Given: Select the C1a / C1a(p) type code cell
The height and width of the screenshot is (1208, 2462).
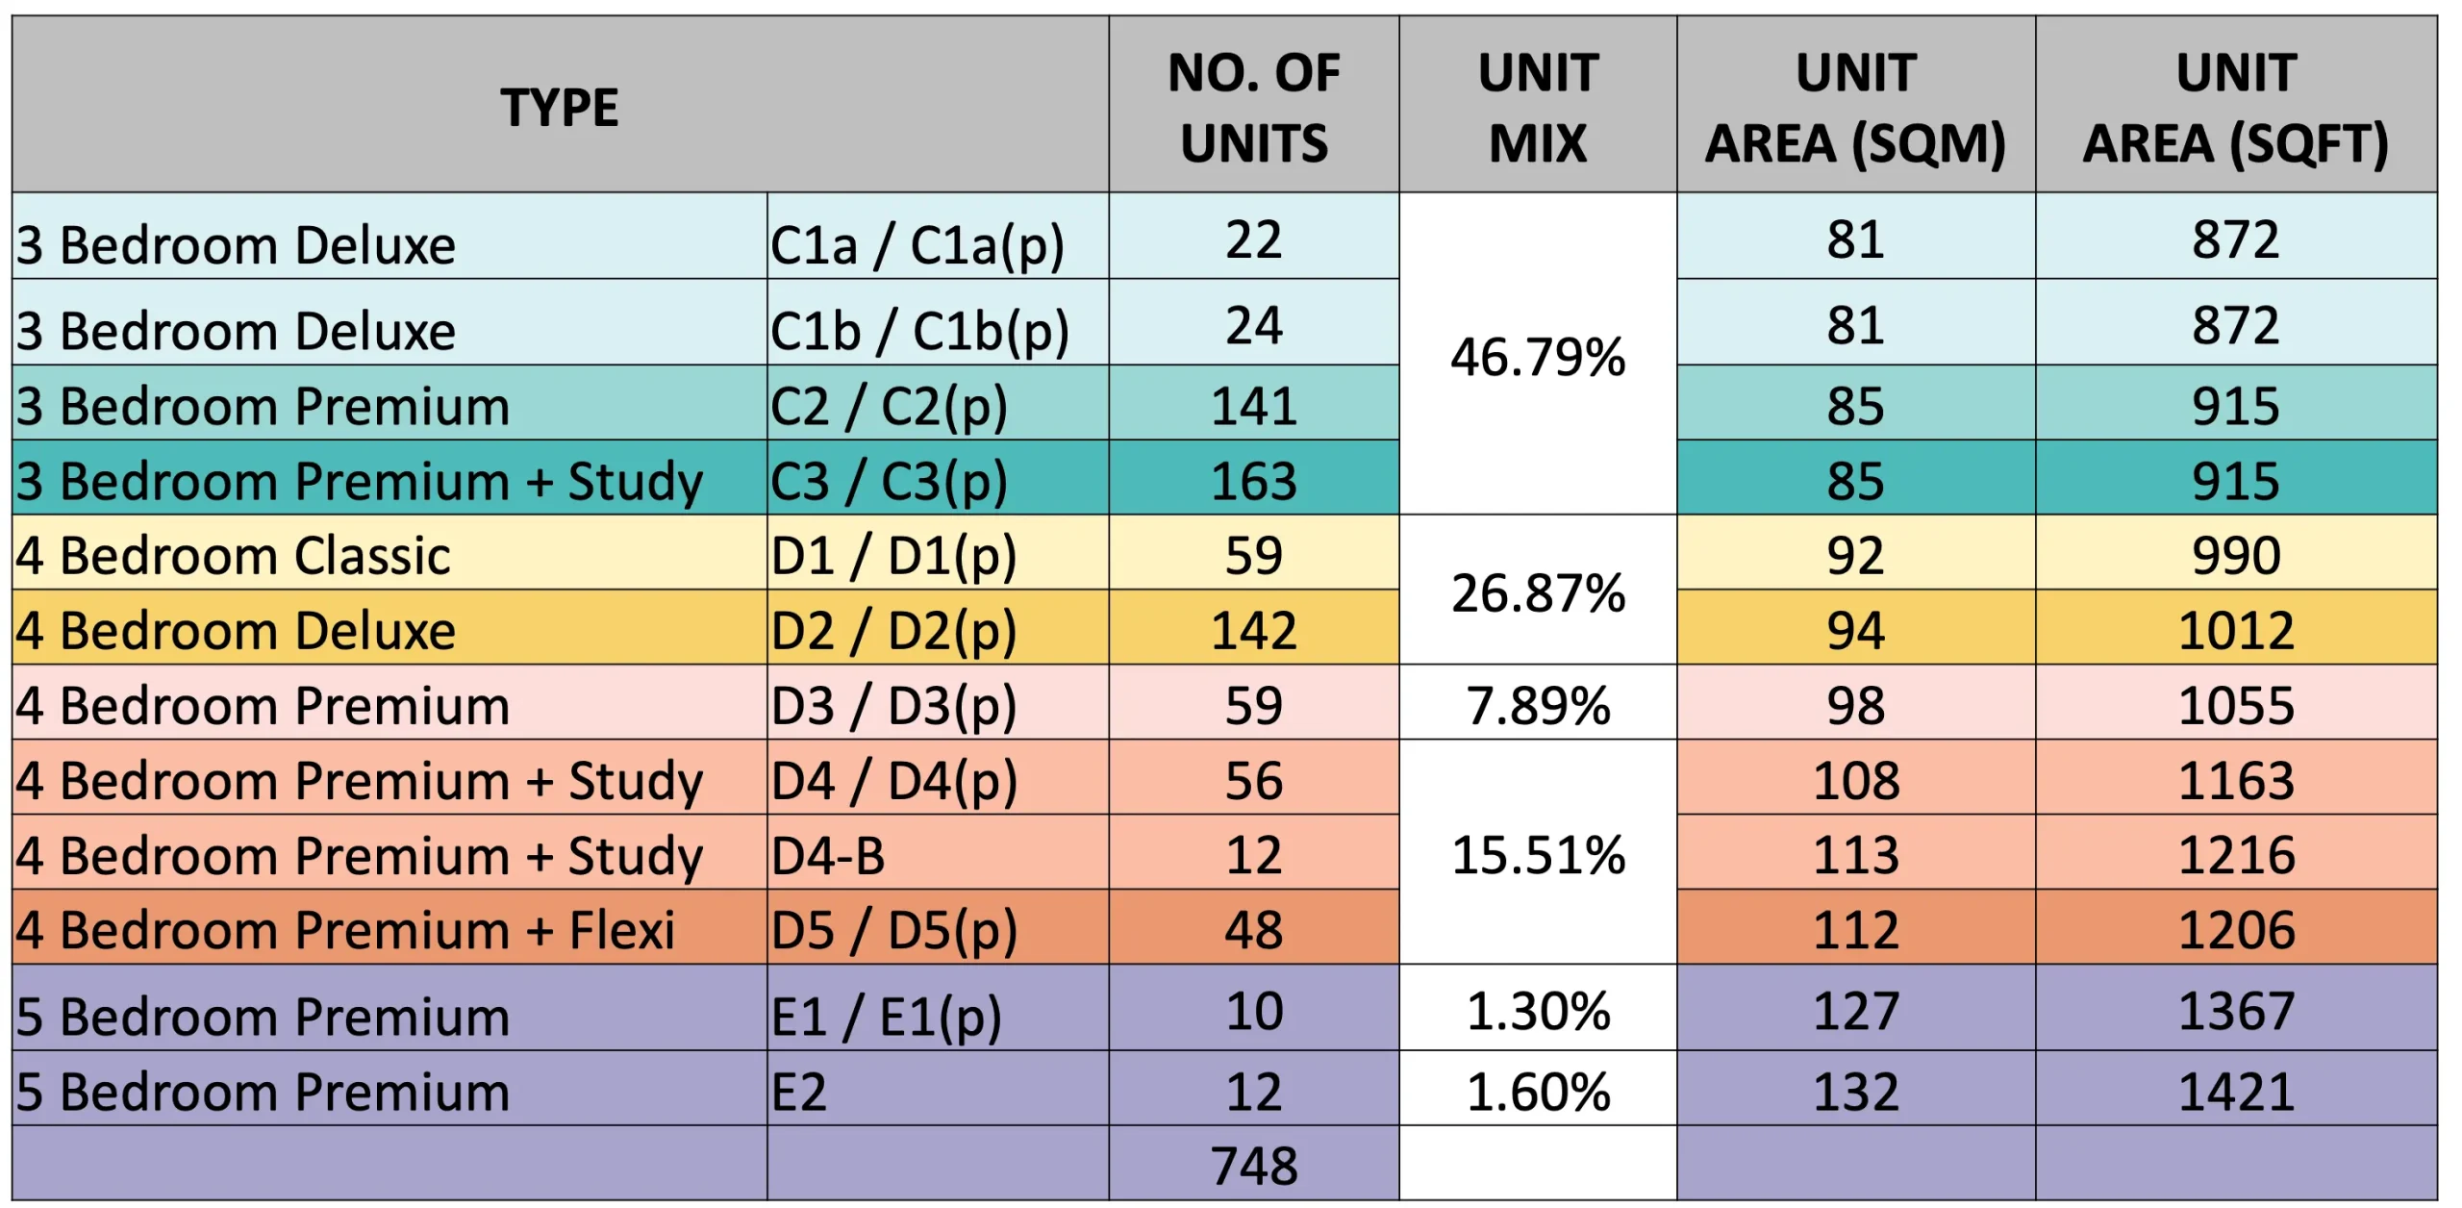Looking at the screenshot, I should [917, 243].
